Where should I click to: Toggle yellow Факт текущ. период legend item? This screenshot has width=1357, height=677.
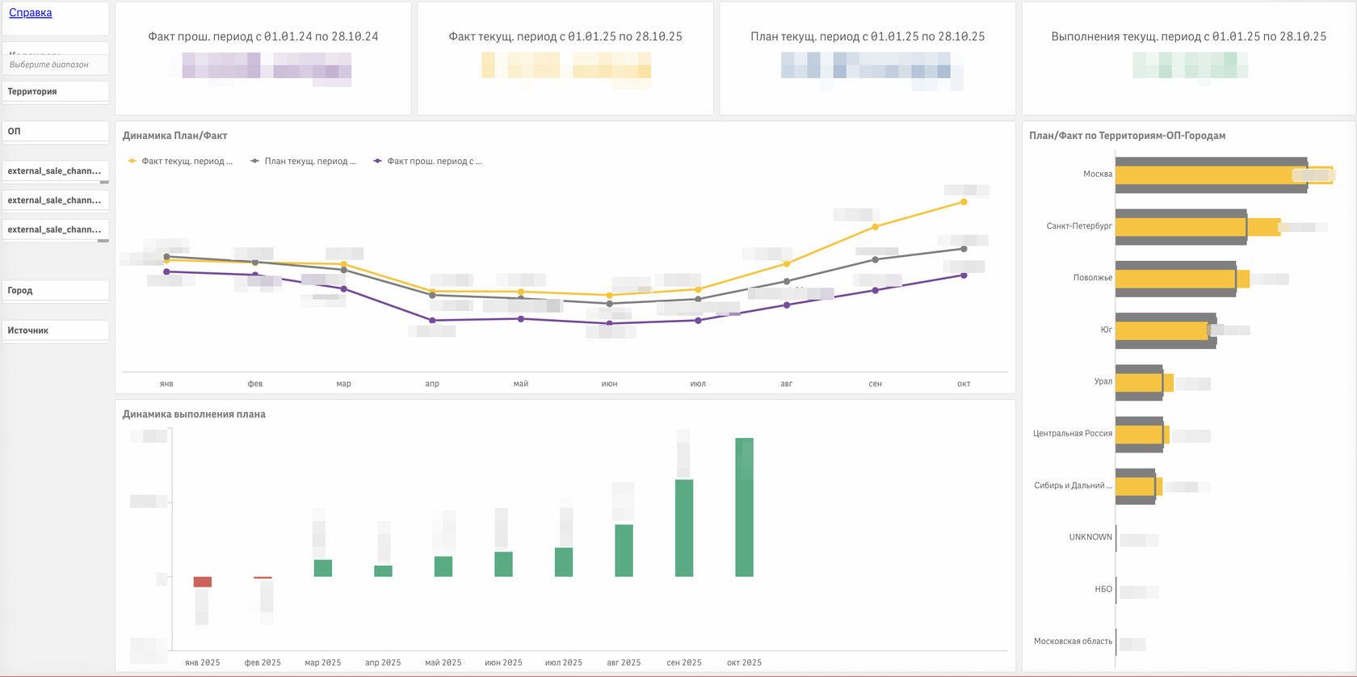181,162
